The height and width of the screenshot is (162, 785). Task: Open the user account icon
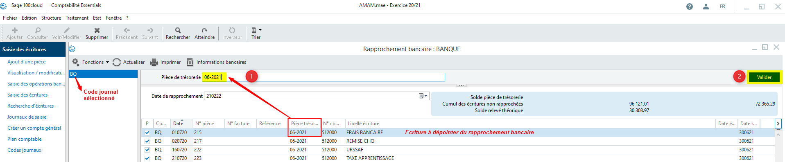click(x=706, y=7)
